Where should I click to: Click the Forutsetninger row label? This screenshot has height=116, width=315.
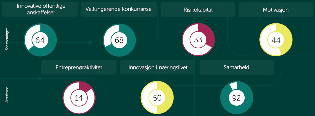pos(7,40)
